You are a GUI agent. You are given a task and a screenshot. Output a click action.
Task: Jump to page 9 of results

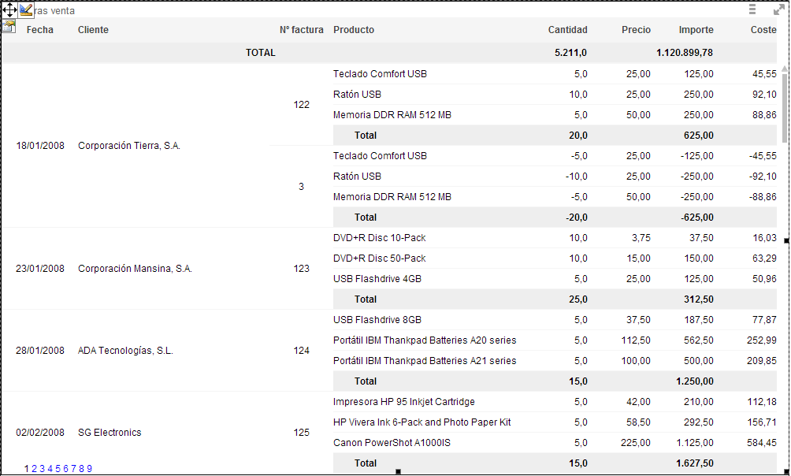[x=89, y=469]
